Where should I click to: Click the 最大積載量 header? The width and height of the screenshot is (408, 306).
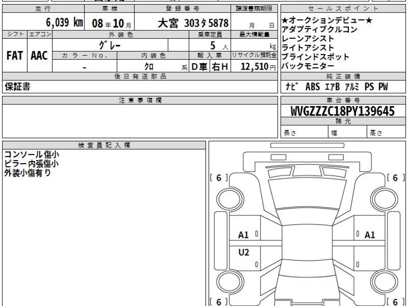pyautogui.click(x=254, y=34)
